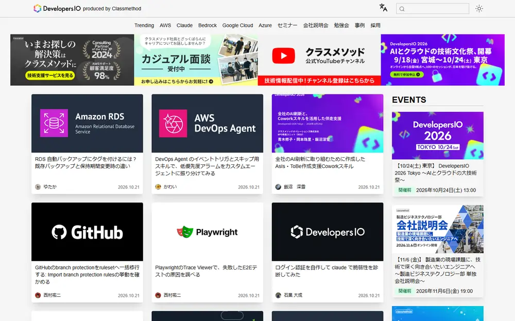The height and width of the screenshot is (321, 515).
Task: Open the 事例 menu item
Action: pyautogui.click(x=359, y=25)
